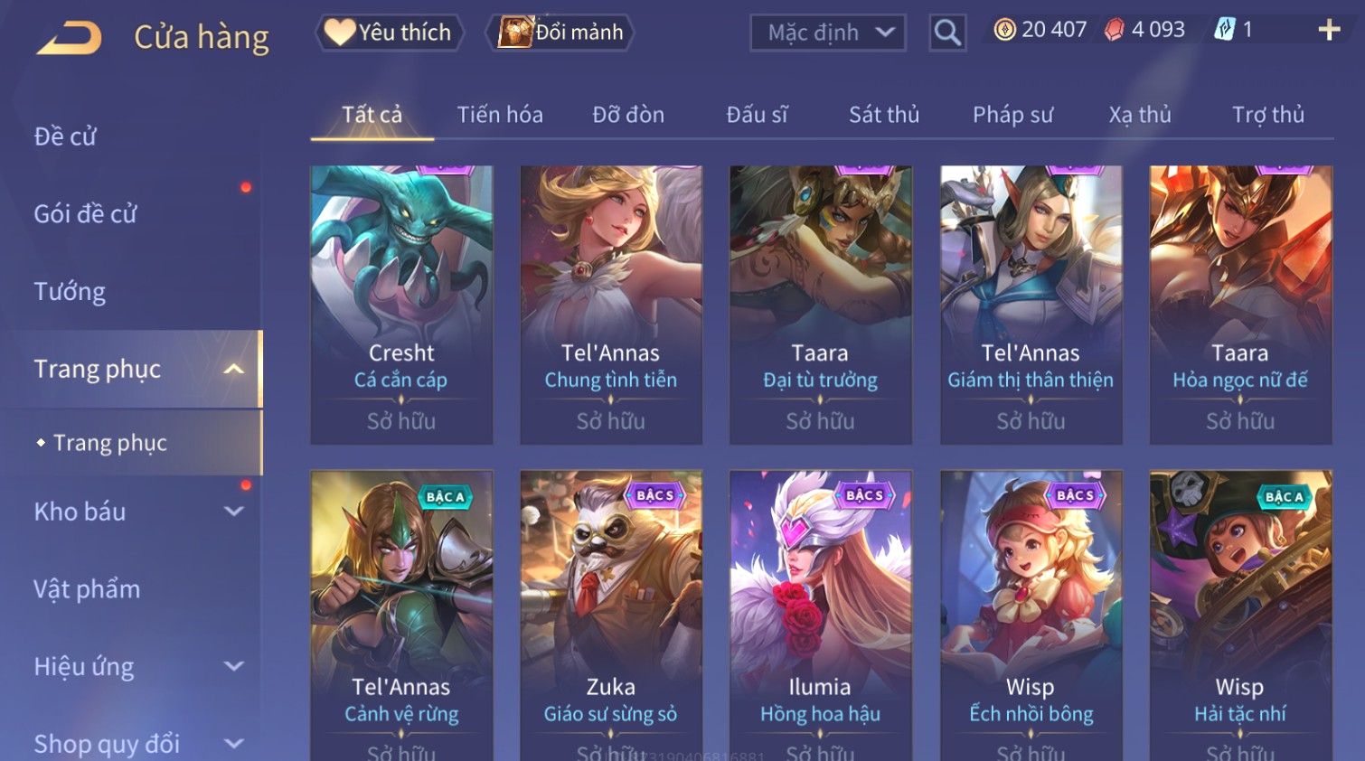
Task: Select the Cresht Cá cắn cáp skin card
Action: (x=401, y=305)
